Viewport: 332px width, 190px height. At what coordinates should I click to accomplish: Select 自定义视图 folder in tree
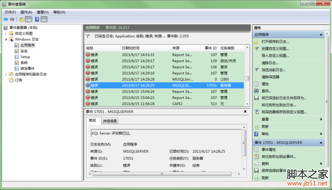[24, 34]
